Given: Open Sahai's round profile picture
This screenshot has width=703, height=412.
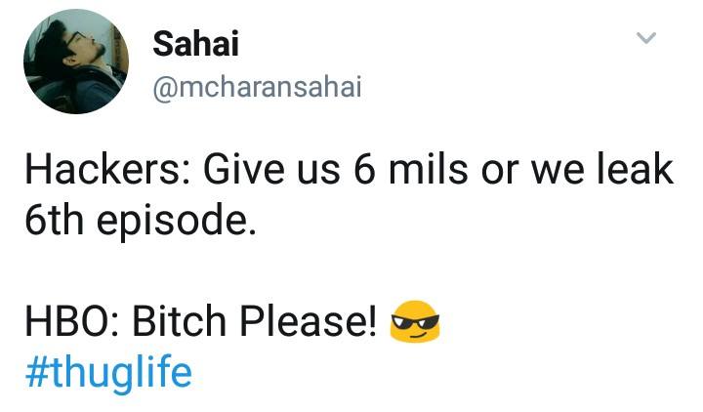Looking at the screenshot, I should (76, 62).
